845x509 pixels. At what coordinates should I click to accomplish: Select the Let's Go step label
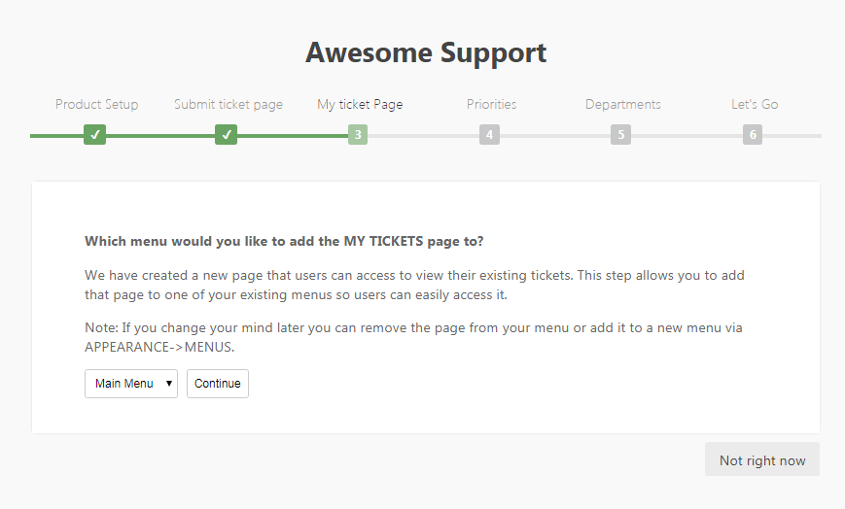(755, 104)
